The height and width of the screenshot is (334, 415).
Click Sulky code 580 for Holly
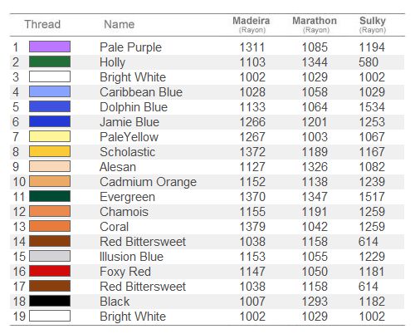pyautogui.click(x=369, y=62)
